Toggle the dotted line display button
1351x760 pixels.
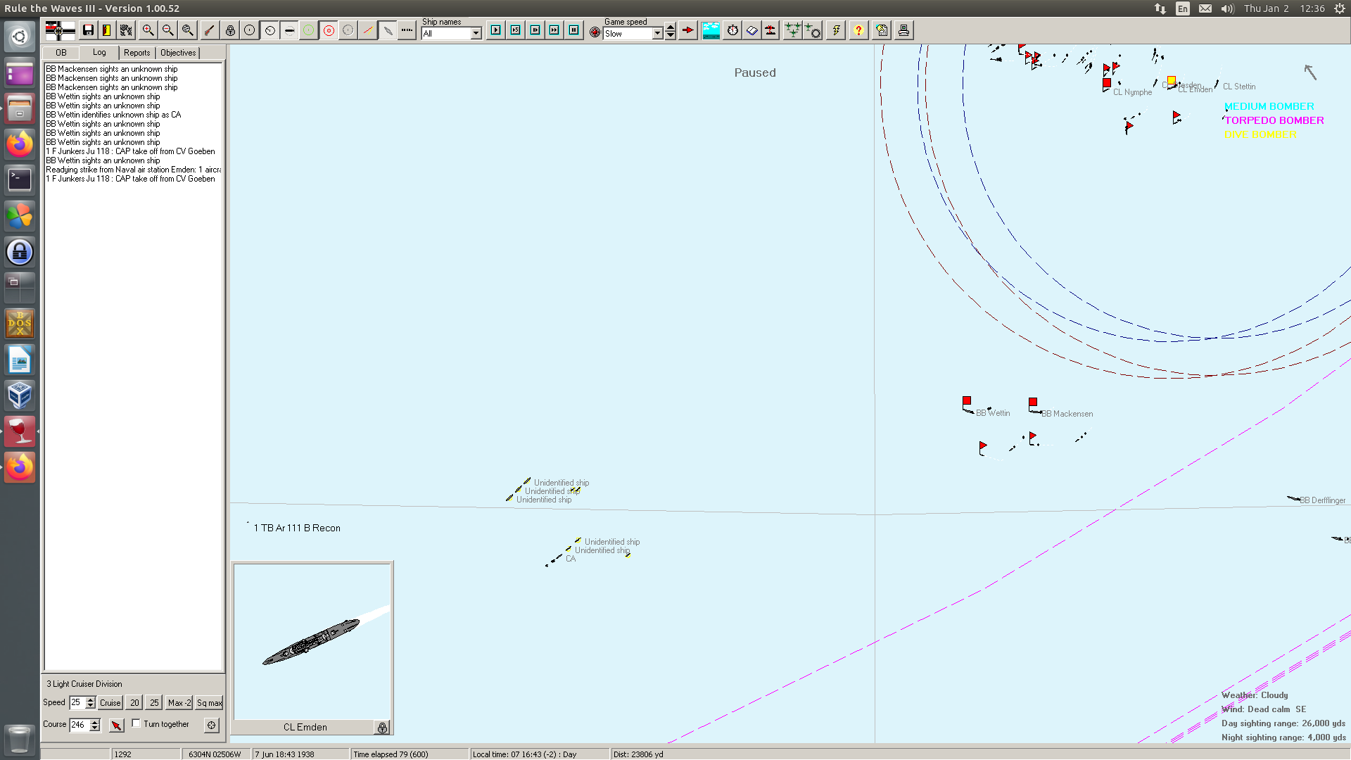point(407,30)
